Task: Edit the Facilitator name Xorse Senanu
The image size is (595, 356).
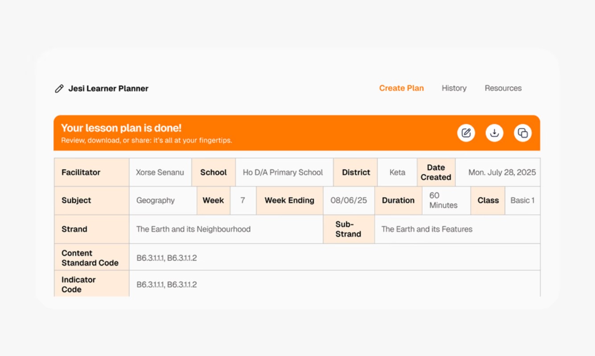Action: pyautogui.click(x=160, y=172)
